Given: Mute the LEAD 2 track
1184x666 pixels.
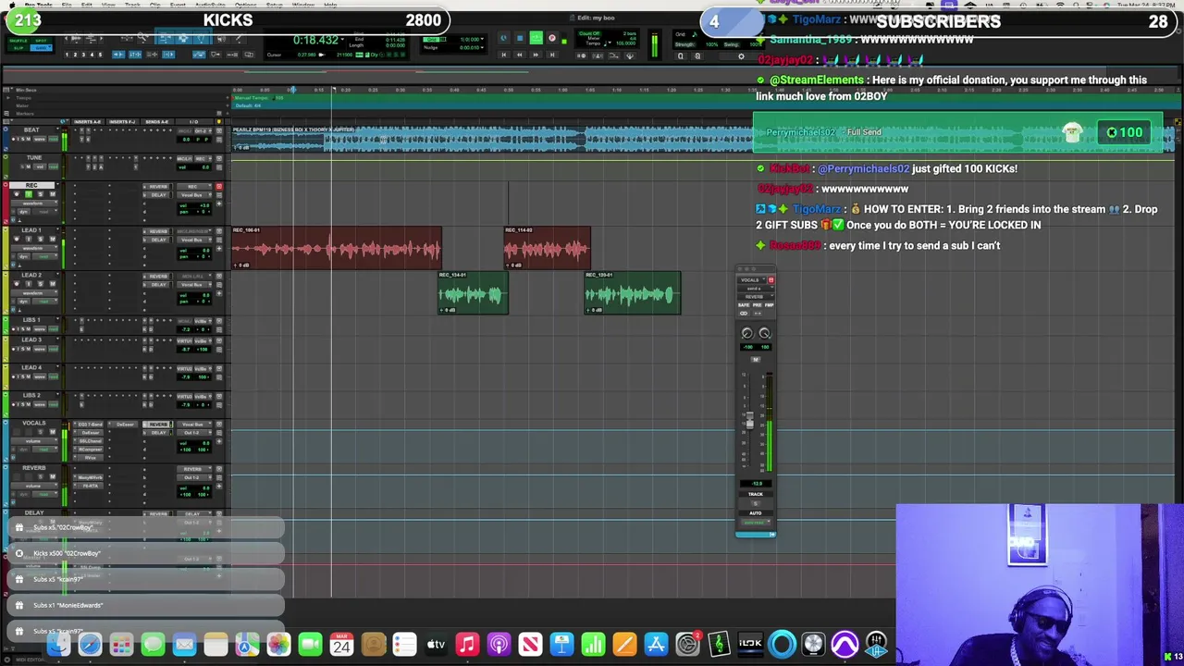Looking at the screenshot, I should (53, 283).
